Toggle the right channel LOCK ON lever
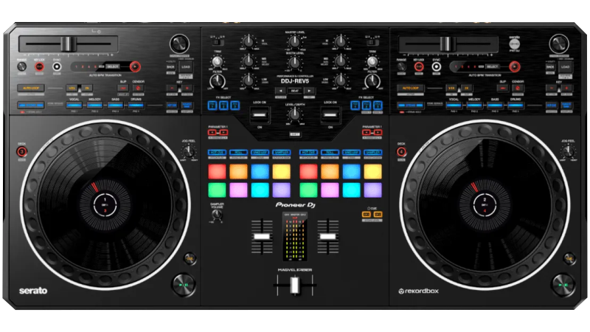The height and width of the screenshot is (332, 590). pos(330,114)
